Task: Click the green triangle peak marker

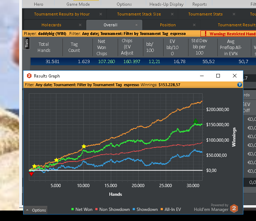Action: [x=196, y=121]
